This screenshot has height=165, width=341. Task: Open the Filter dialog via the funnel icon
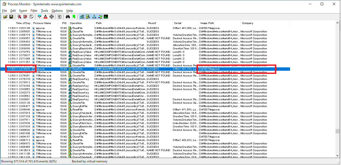click(39, 17)
